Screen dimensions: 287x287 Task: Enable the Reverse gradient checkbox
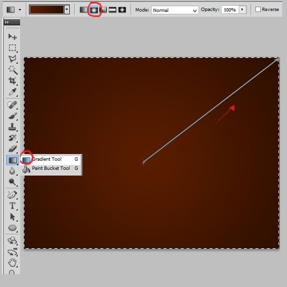tap(258, 10)
